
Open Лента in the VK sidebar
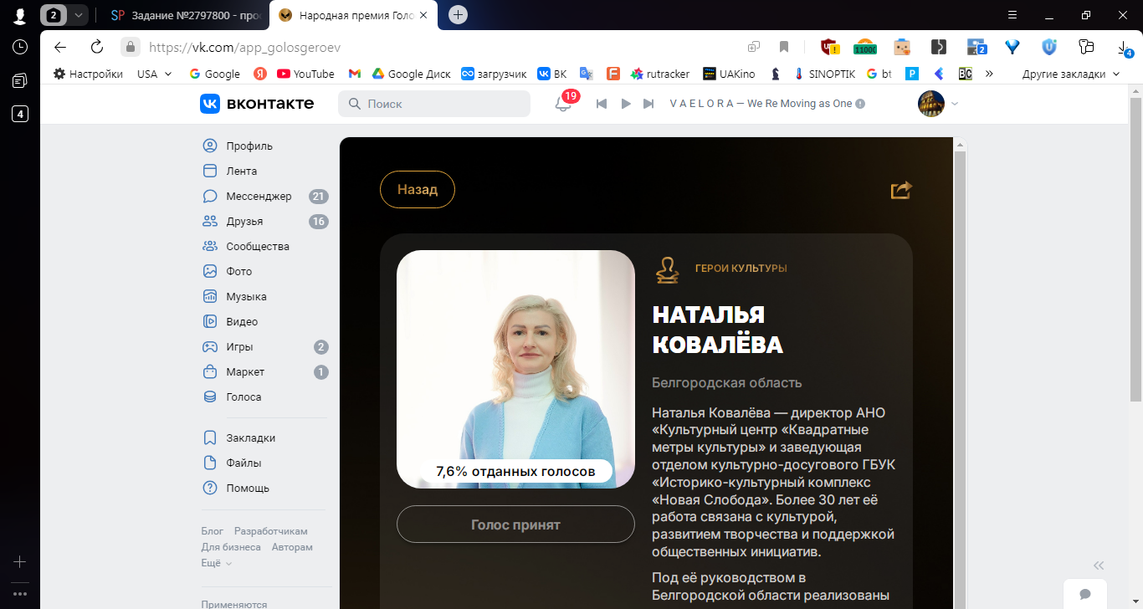(242, 171)
